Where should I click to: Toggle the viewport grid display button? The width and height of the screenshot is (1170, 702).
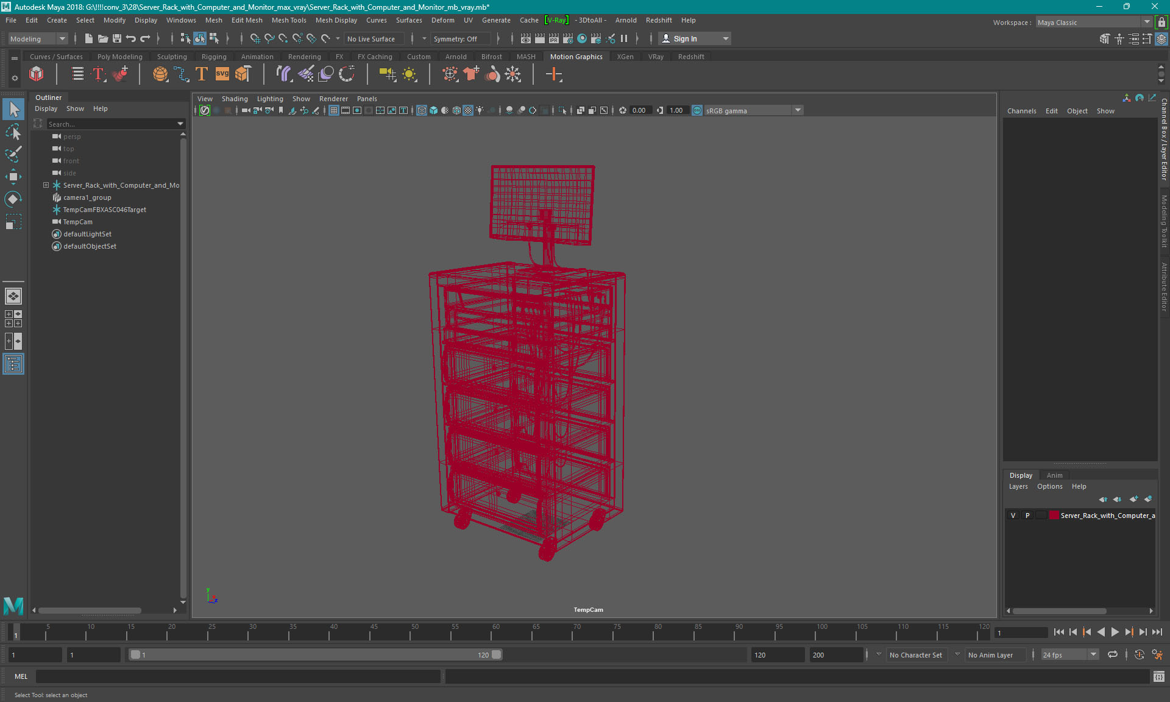click(x=334, y=110)
